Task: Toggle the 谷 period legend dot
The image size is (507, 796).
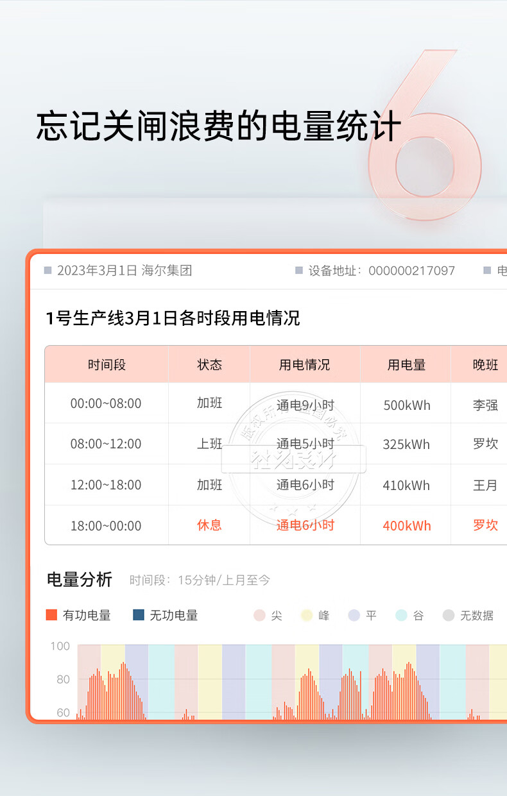Action: 401,616
